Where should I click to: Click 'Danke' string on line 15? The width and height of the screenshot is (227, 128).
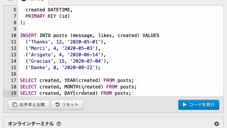(38, 68)
